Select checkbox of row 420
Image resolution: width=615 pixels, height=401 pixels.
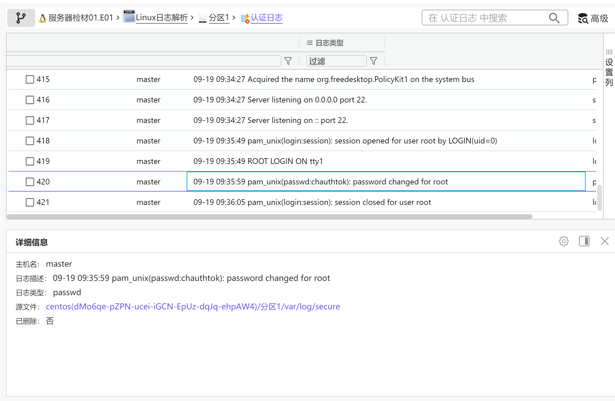(30, 182)
